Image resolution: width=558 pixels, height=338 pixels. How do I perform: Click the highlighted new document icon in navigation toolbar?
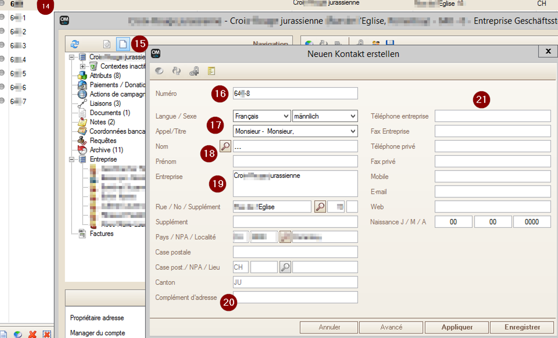[x=123, y=44]
